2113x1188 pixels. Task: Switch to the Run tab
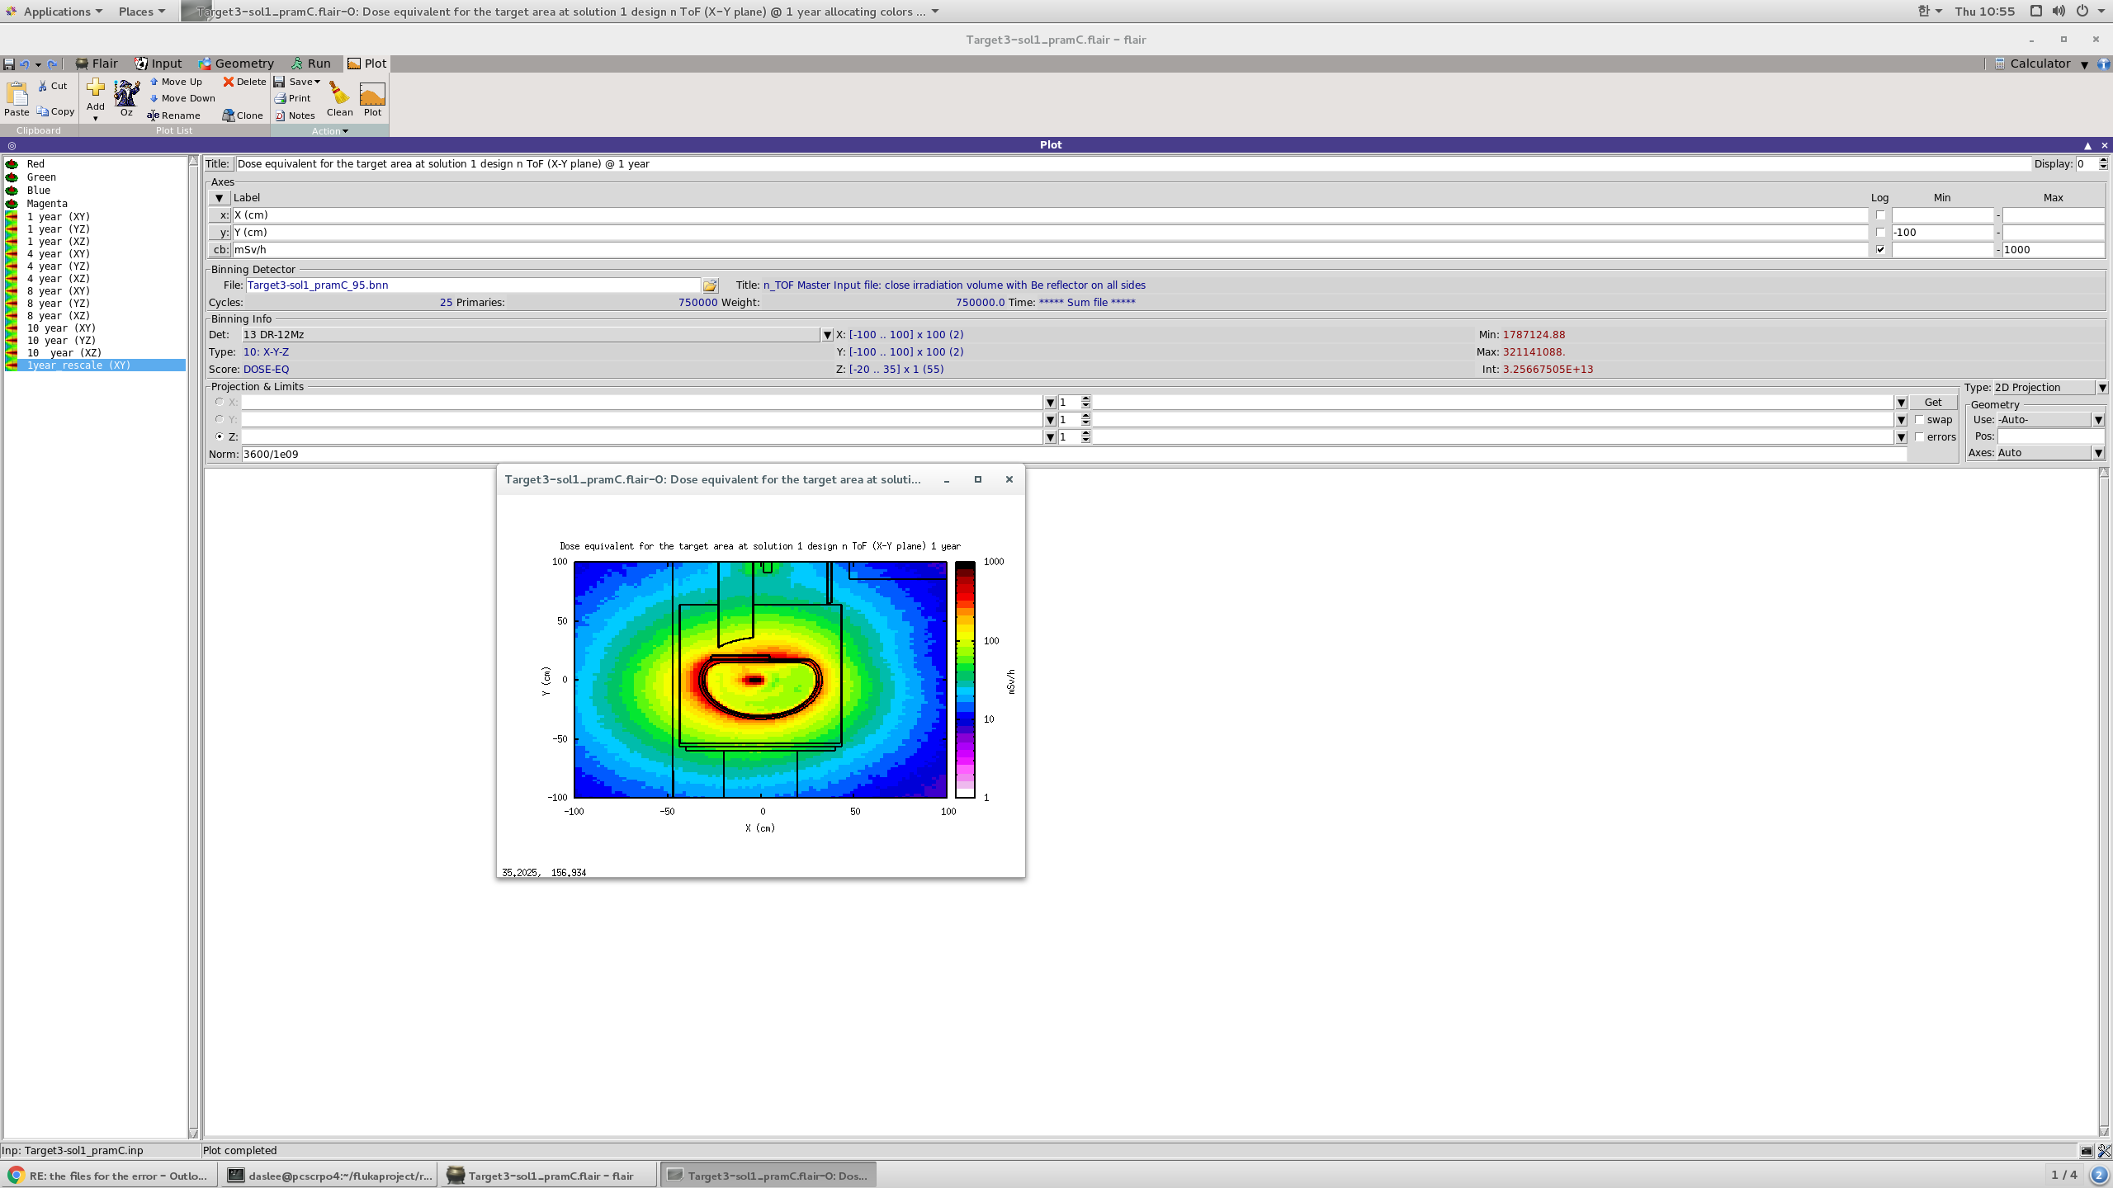tap(311, 64)
